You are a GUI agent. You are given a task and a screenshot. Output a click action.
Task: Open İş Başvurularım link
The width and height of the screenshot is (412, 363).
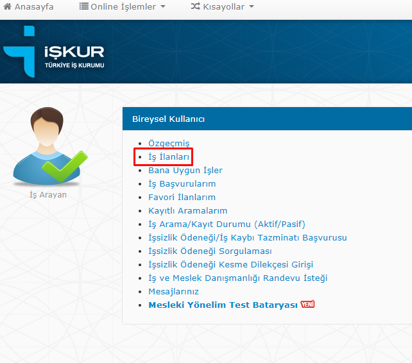pos(182,184)
